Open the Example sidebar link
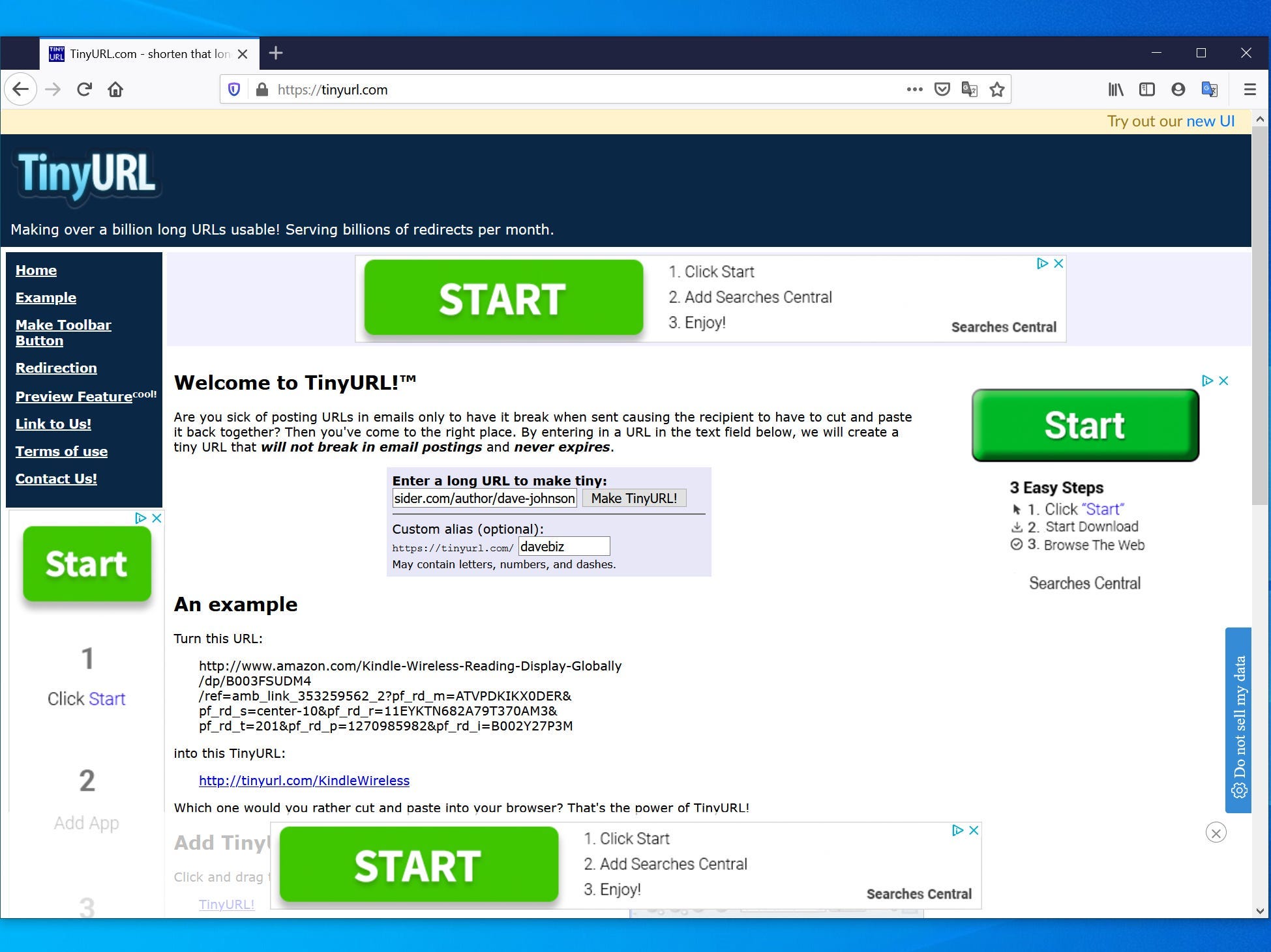Screen dimensions: 1271x952 46,298
